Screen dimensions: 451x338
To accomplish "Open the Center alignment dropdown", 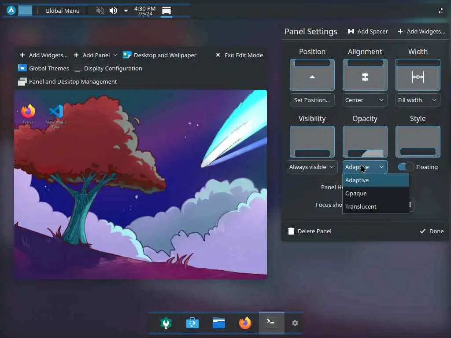I will click(365, 100).
